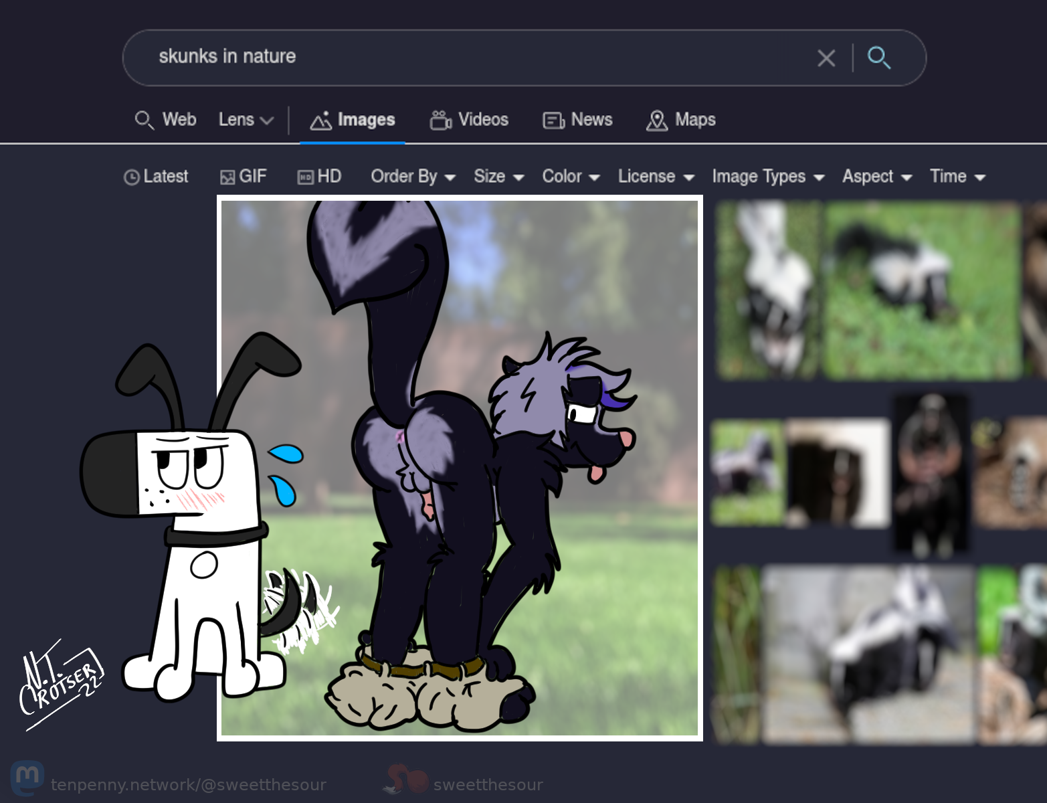
Task: Toggle the Latest filter
Action: click(156, 177)
